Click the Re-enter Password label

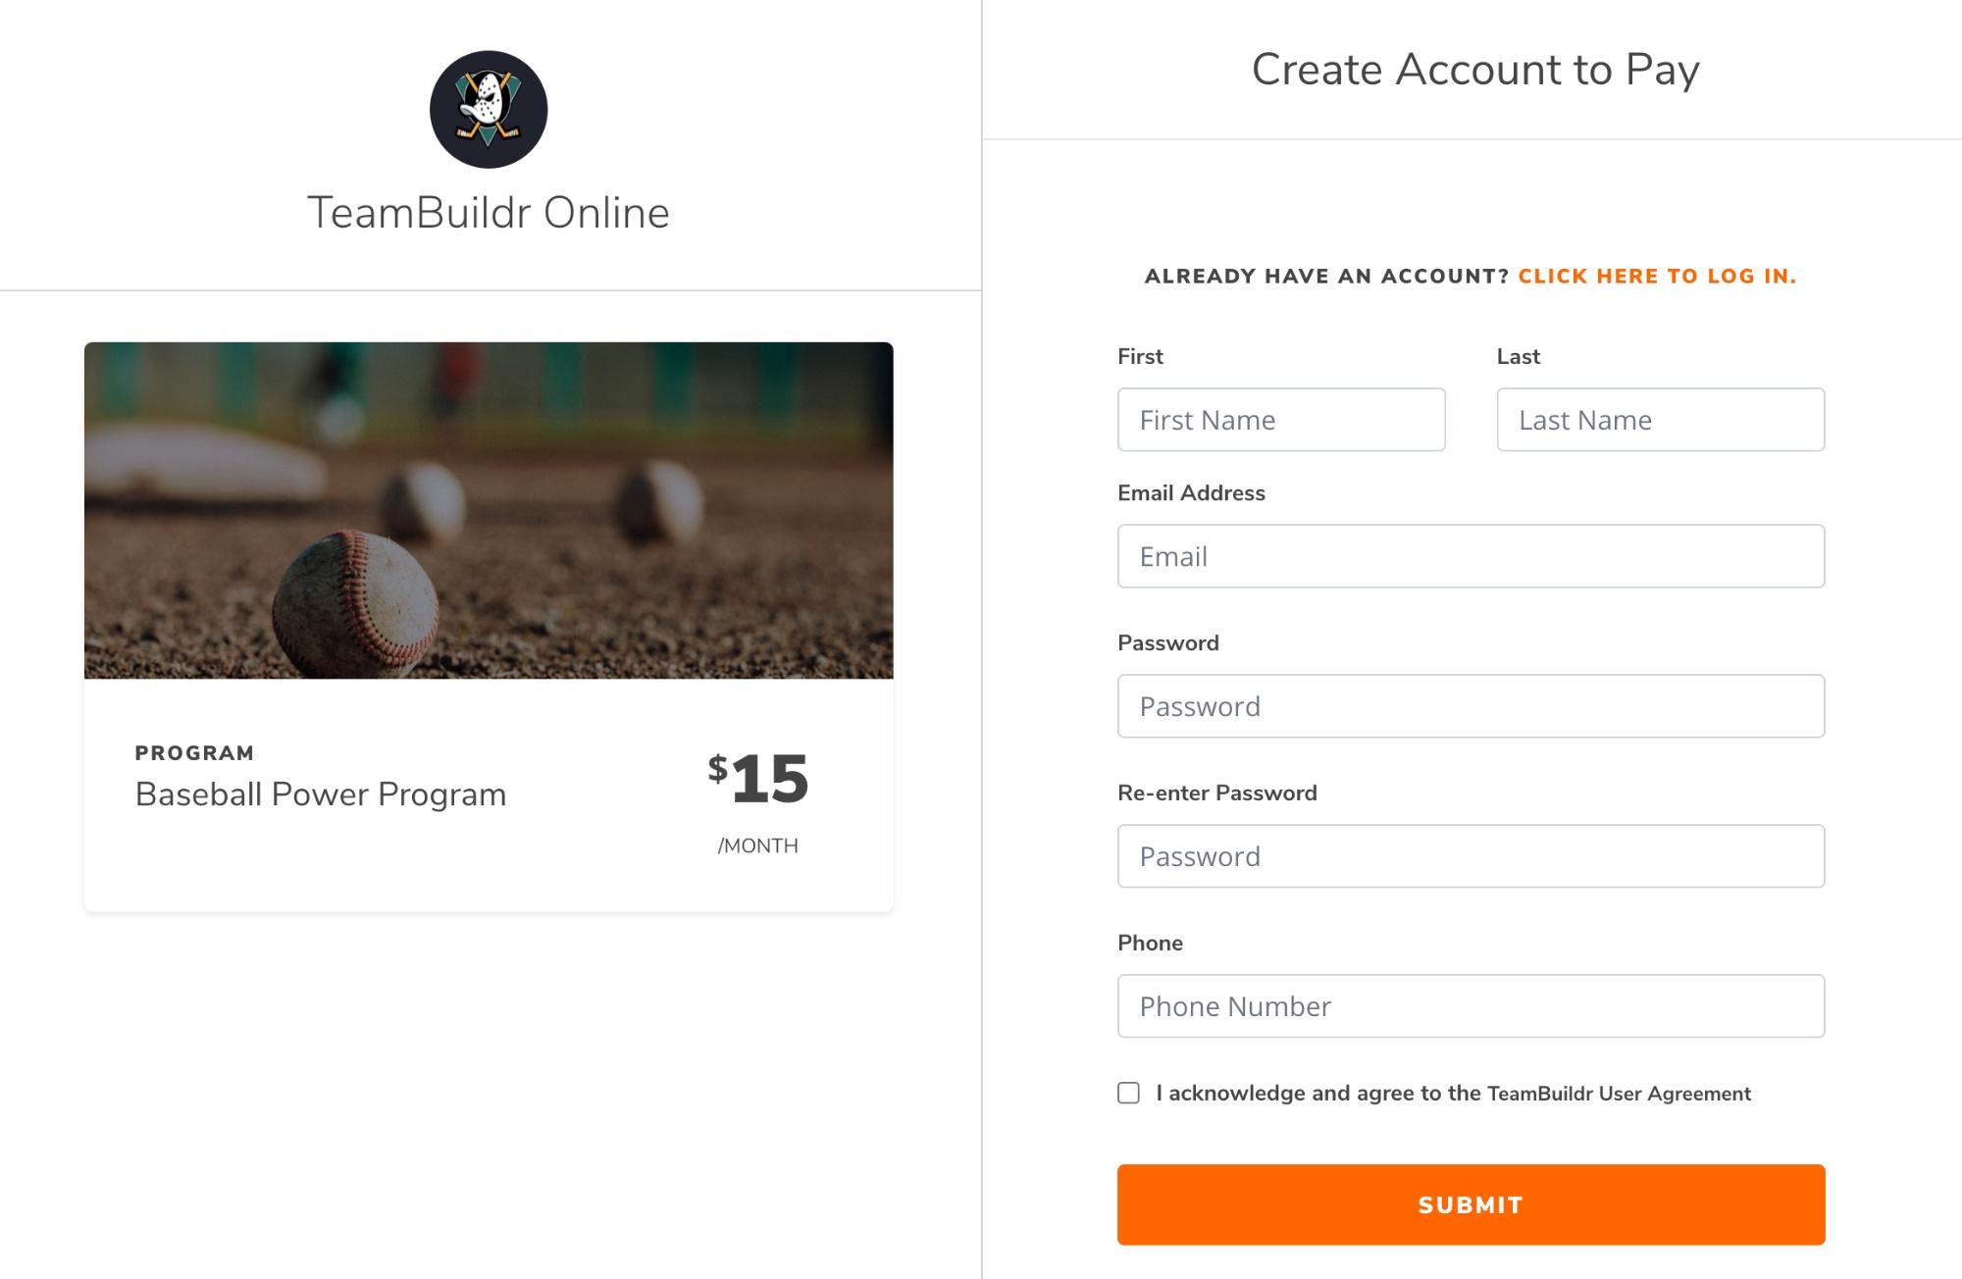1216,793
